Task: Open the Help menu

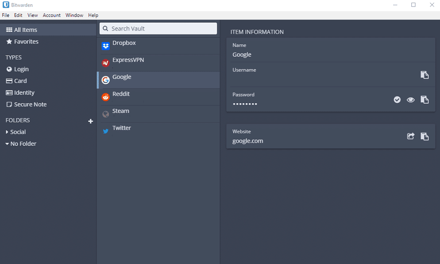Action: coord(93,15)
